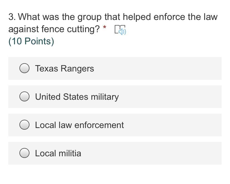
Task: Click the '(10 Points)' text
Action: point(31,41)
